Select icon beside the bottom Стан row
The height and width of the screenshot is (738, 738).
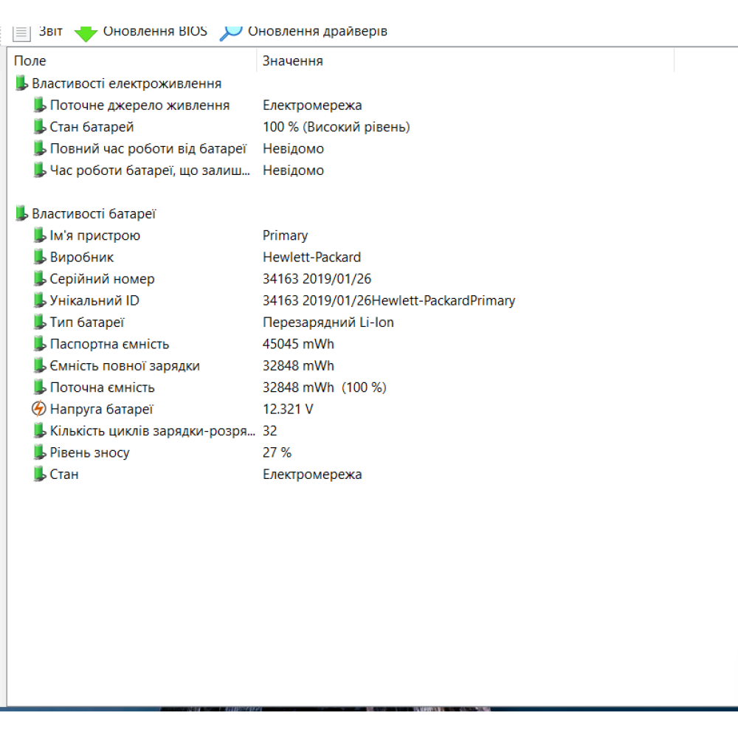[40, 474]
